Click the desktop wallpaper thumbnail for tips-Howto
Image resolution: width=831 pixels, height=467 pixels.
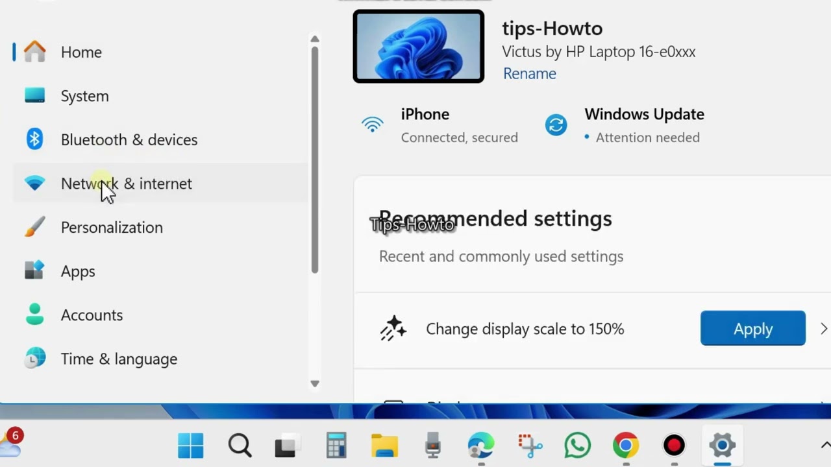pos(419,47)
